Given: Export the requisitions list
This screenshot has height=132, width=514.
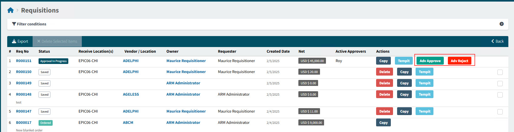Looking at the screenshot, I should pos(20,41).
